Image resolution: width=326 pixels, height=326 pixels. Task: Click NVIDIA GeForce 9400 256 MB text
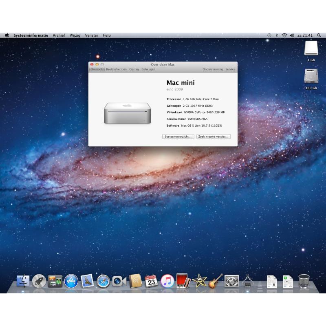[x=205, y=112]
